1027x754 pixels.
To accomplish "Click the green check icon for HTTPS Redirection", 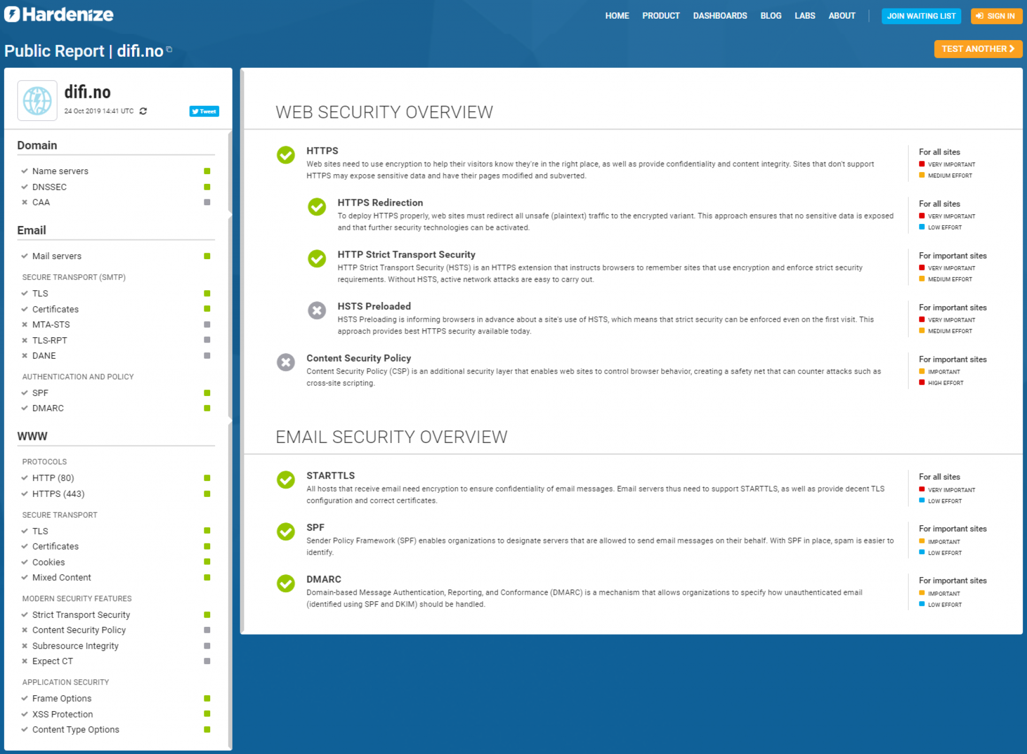I will point(317,207).
